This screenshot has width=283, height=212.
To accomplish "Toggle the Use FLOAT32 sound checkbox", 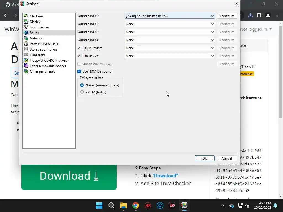I will [x=79, y=71].
